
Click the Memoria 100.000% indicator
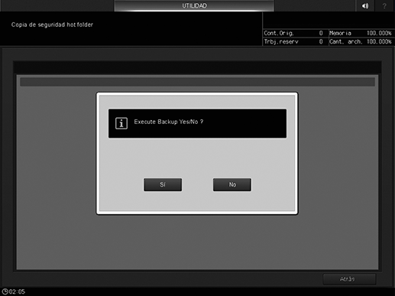click(361, 33)
